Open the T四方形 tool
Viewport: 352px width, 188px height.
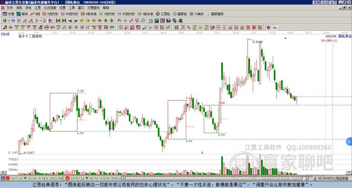[107, 14]
